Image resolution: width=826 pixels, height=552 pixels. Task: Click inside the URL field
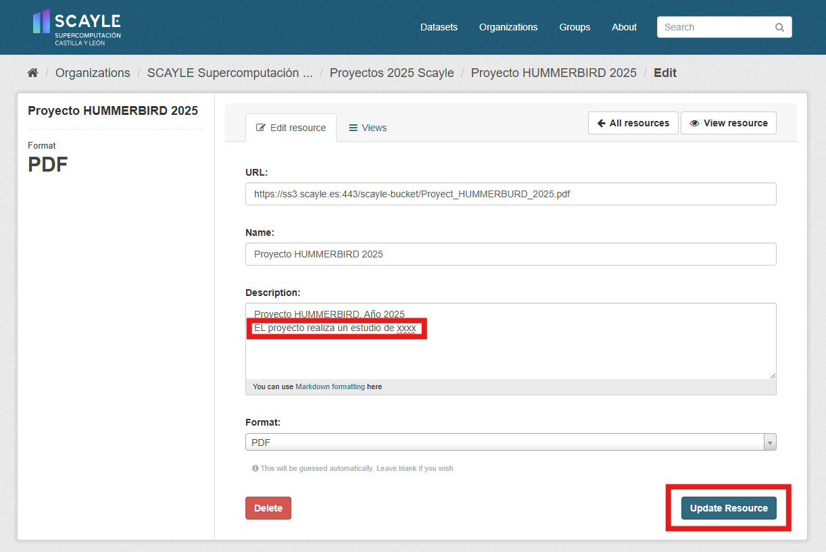(x=511, y=194)
